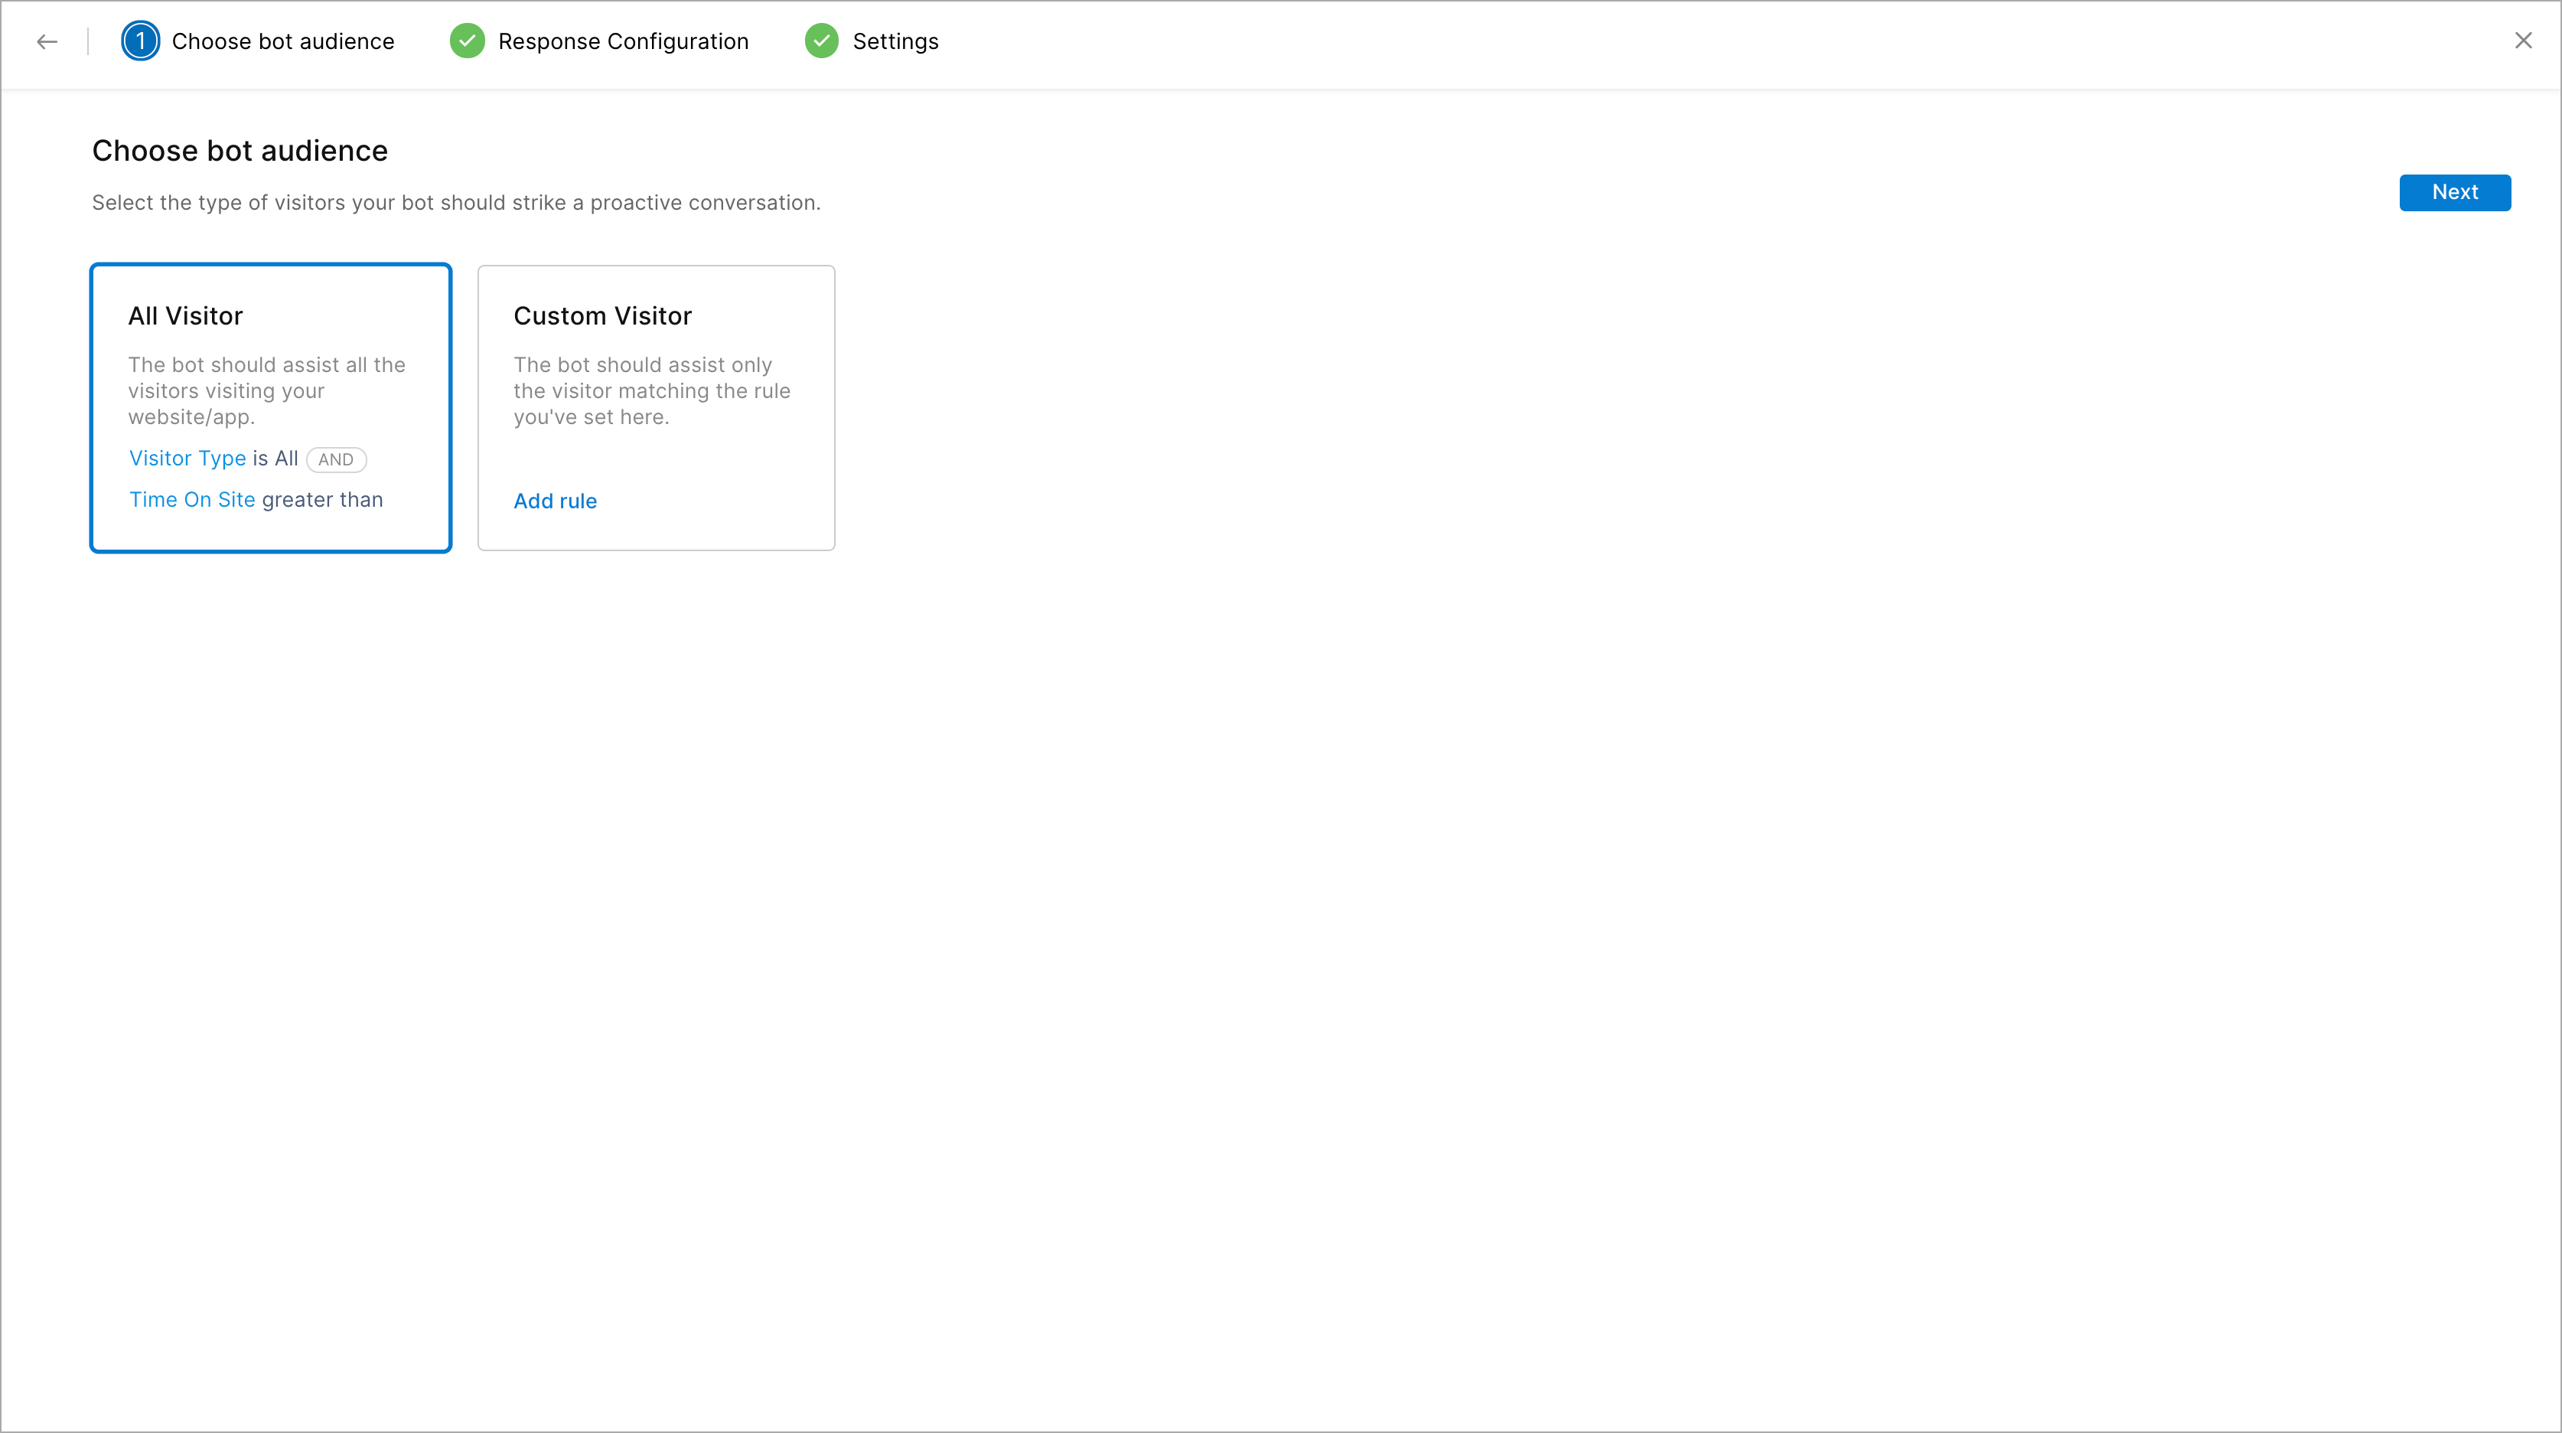
Task: Click the Response Configuration green checkmark
Action: 468,42
